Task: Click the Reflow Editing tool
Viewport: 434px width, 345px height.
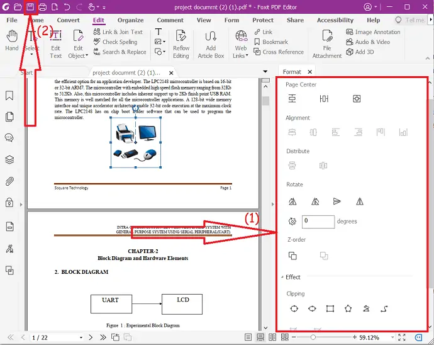Action: point(181,43)
